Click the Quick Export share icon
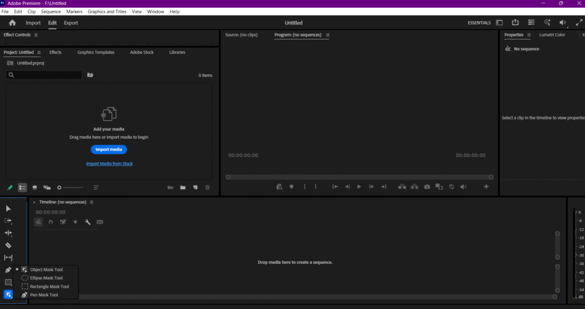This screenshot has height=309, width=585. (515, 22)
